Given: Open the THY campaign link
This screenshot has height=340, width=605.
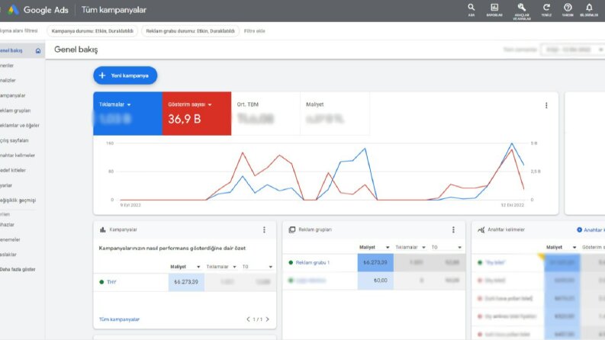Looking at the screenshot, I should tap(111, 282).
